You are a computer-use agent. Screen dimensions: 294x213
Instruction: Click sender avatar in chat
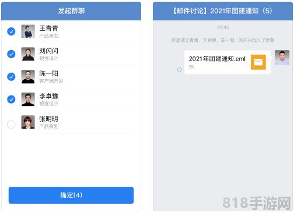[282, 57]
